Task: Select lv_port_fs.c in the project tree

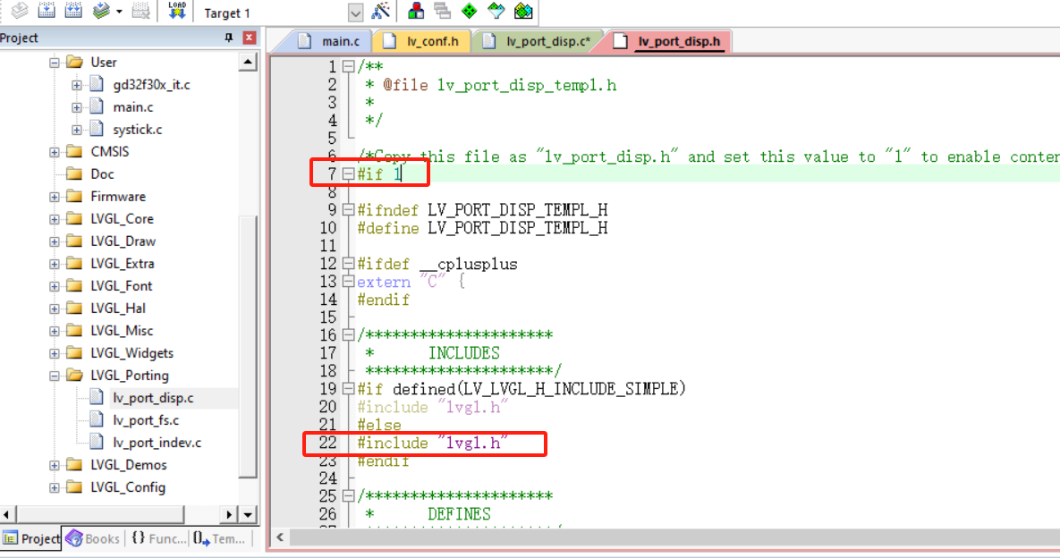Action: click(146, 420)
